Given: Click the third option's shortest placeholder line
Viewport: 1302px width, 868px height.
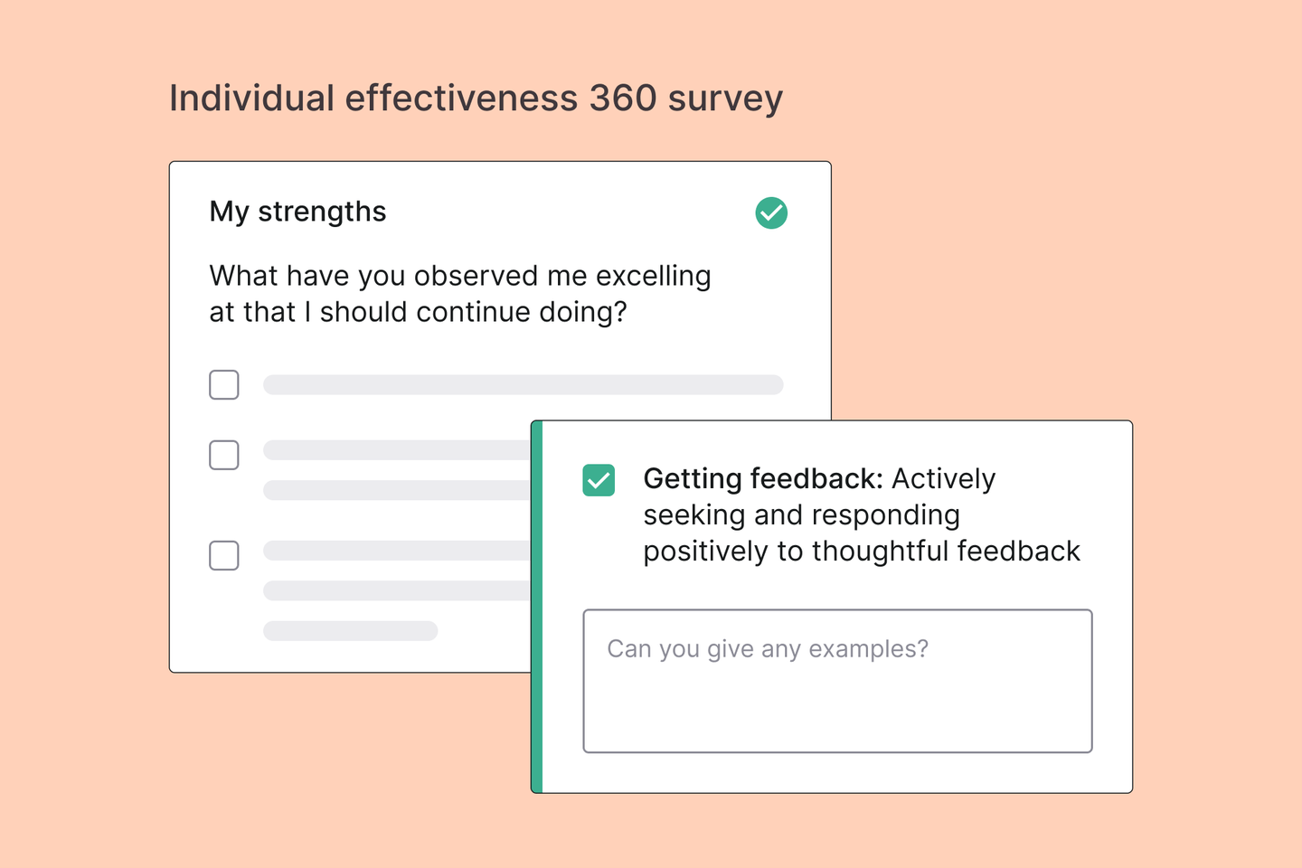Looking at the screenshot, I should click(x=350, y=630).
